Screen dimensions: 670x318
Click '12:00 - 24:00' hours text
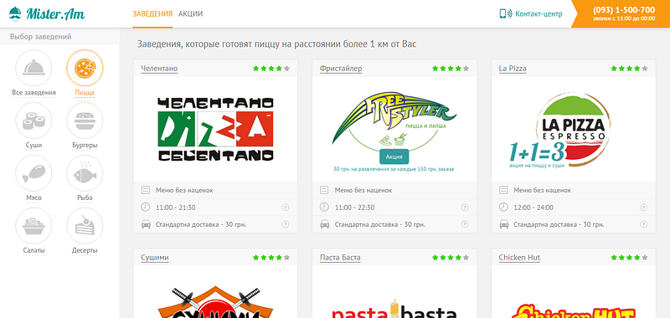pos(533,208)
